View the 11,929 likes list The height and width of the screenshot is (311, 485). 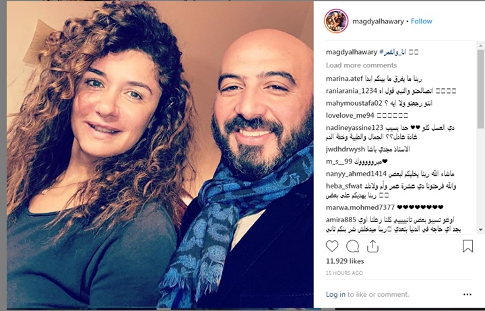pyautogui.click(x=345, y=261)
